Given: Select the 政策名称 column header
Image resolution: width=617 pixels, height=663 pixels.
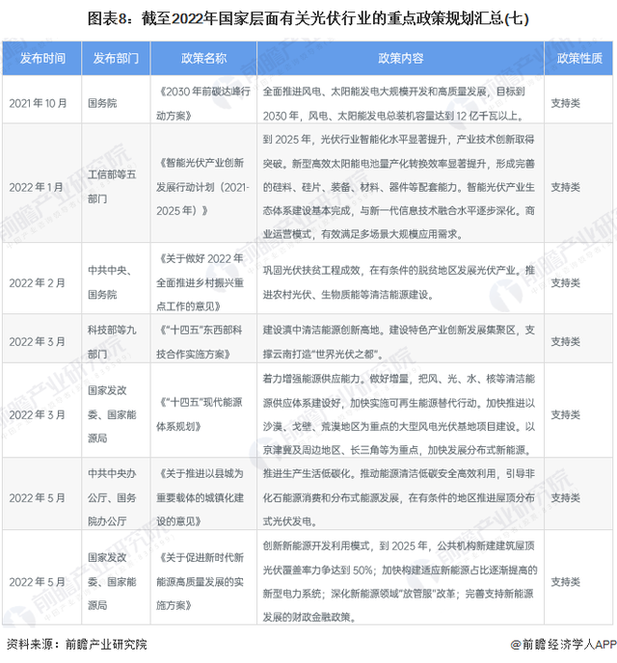Looking at the screenshot, I should coord(203,59).
